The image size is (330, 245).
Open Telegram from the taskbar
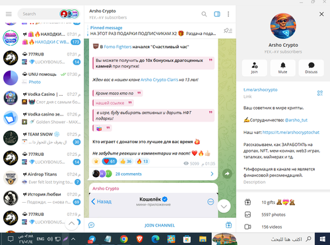pos(92,239)
